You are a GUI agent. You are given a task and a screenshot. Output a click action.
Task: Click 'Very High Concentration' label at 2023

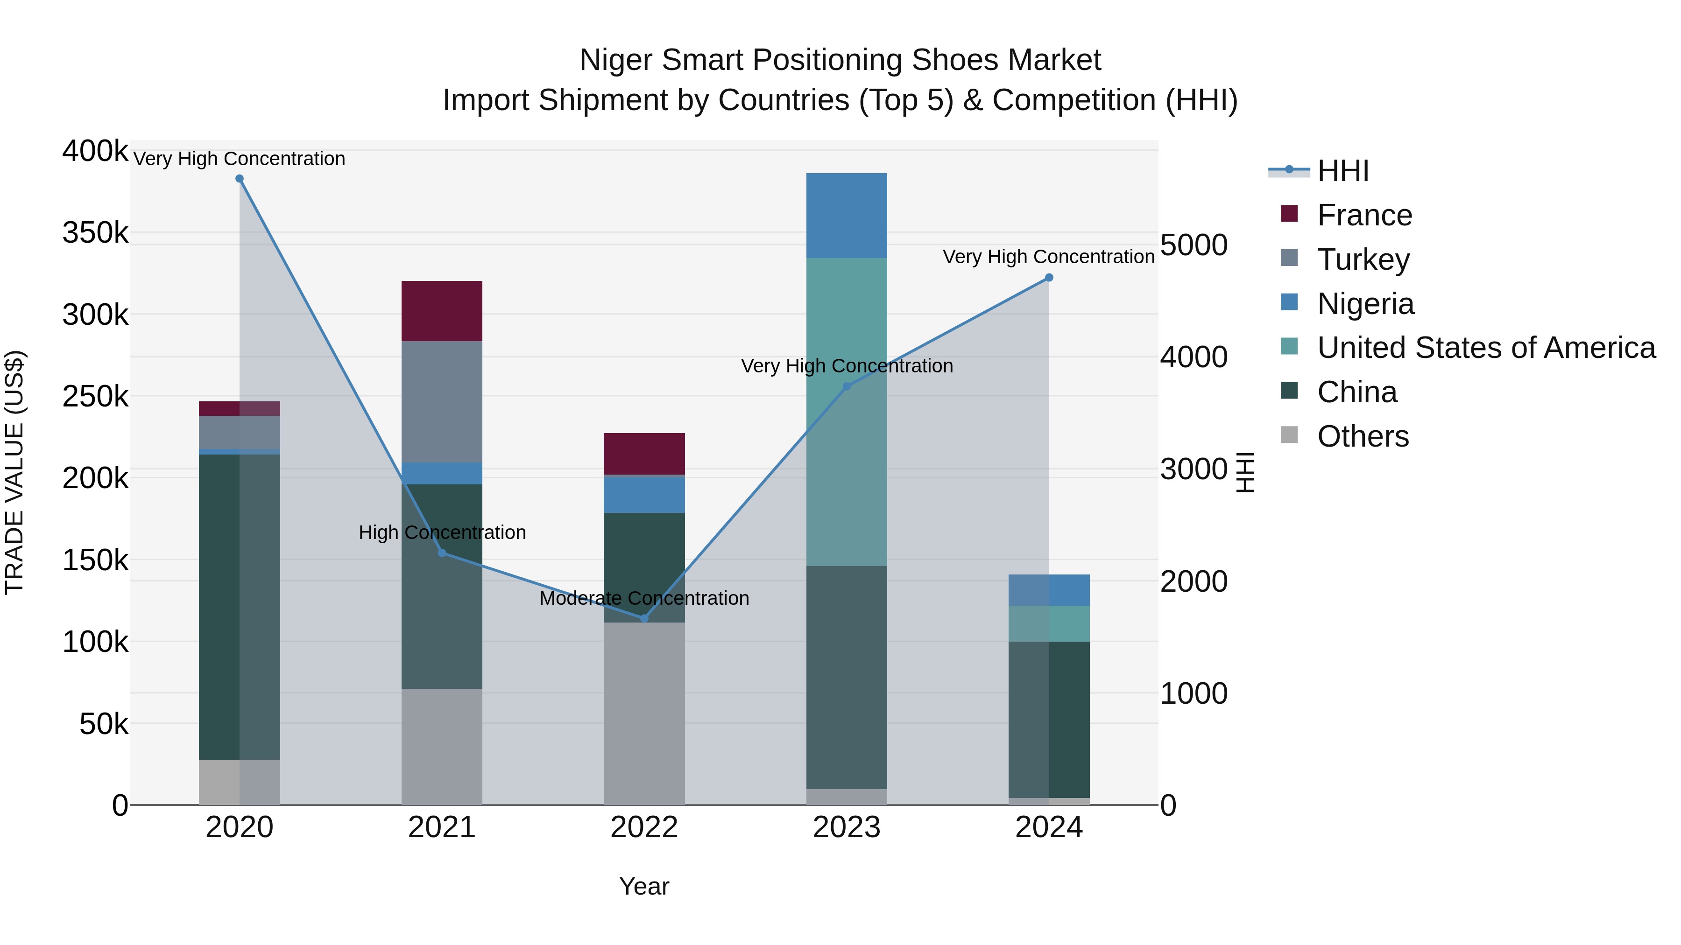[x=847, y=366]
